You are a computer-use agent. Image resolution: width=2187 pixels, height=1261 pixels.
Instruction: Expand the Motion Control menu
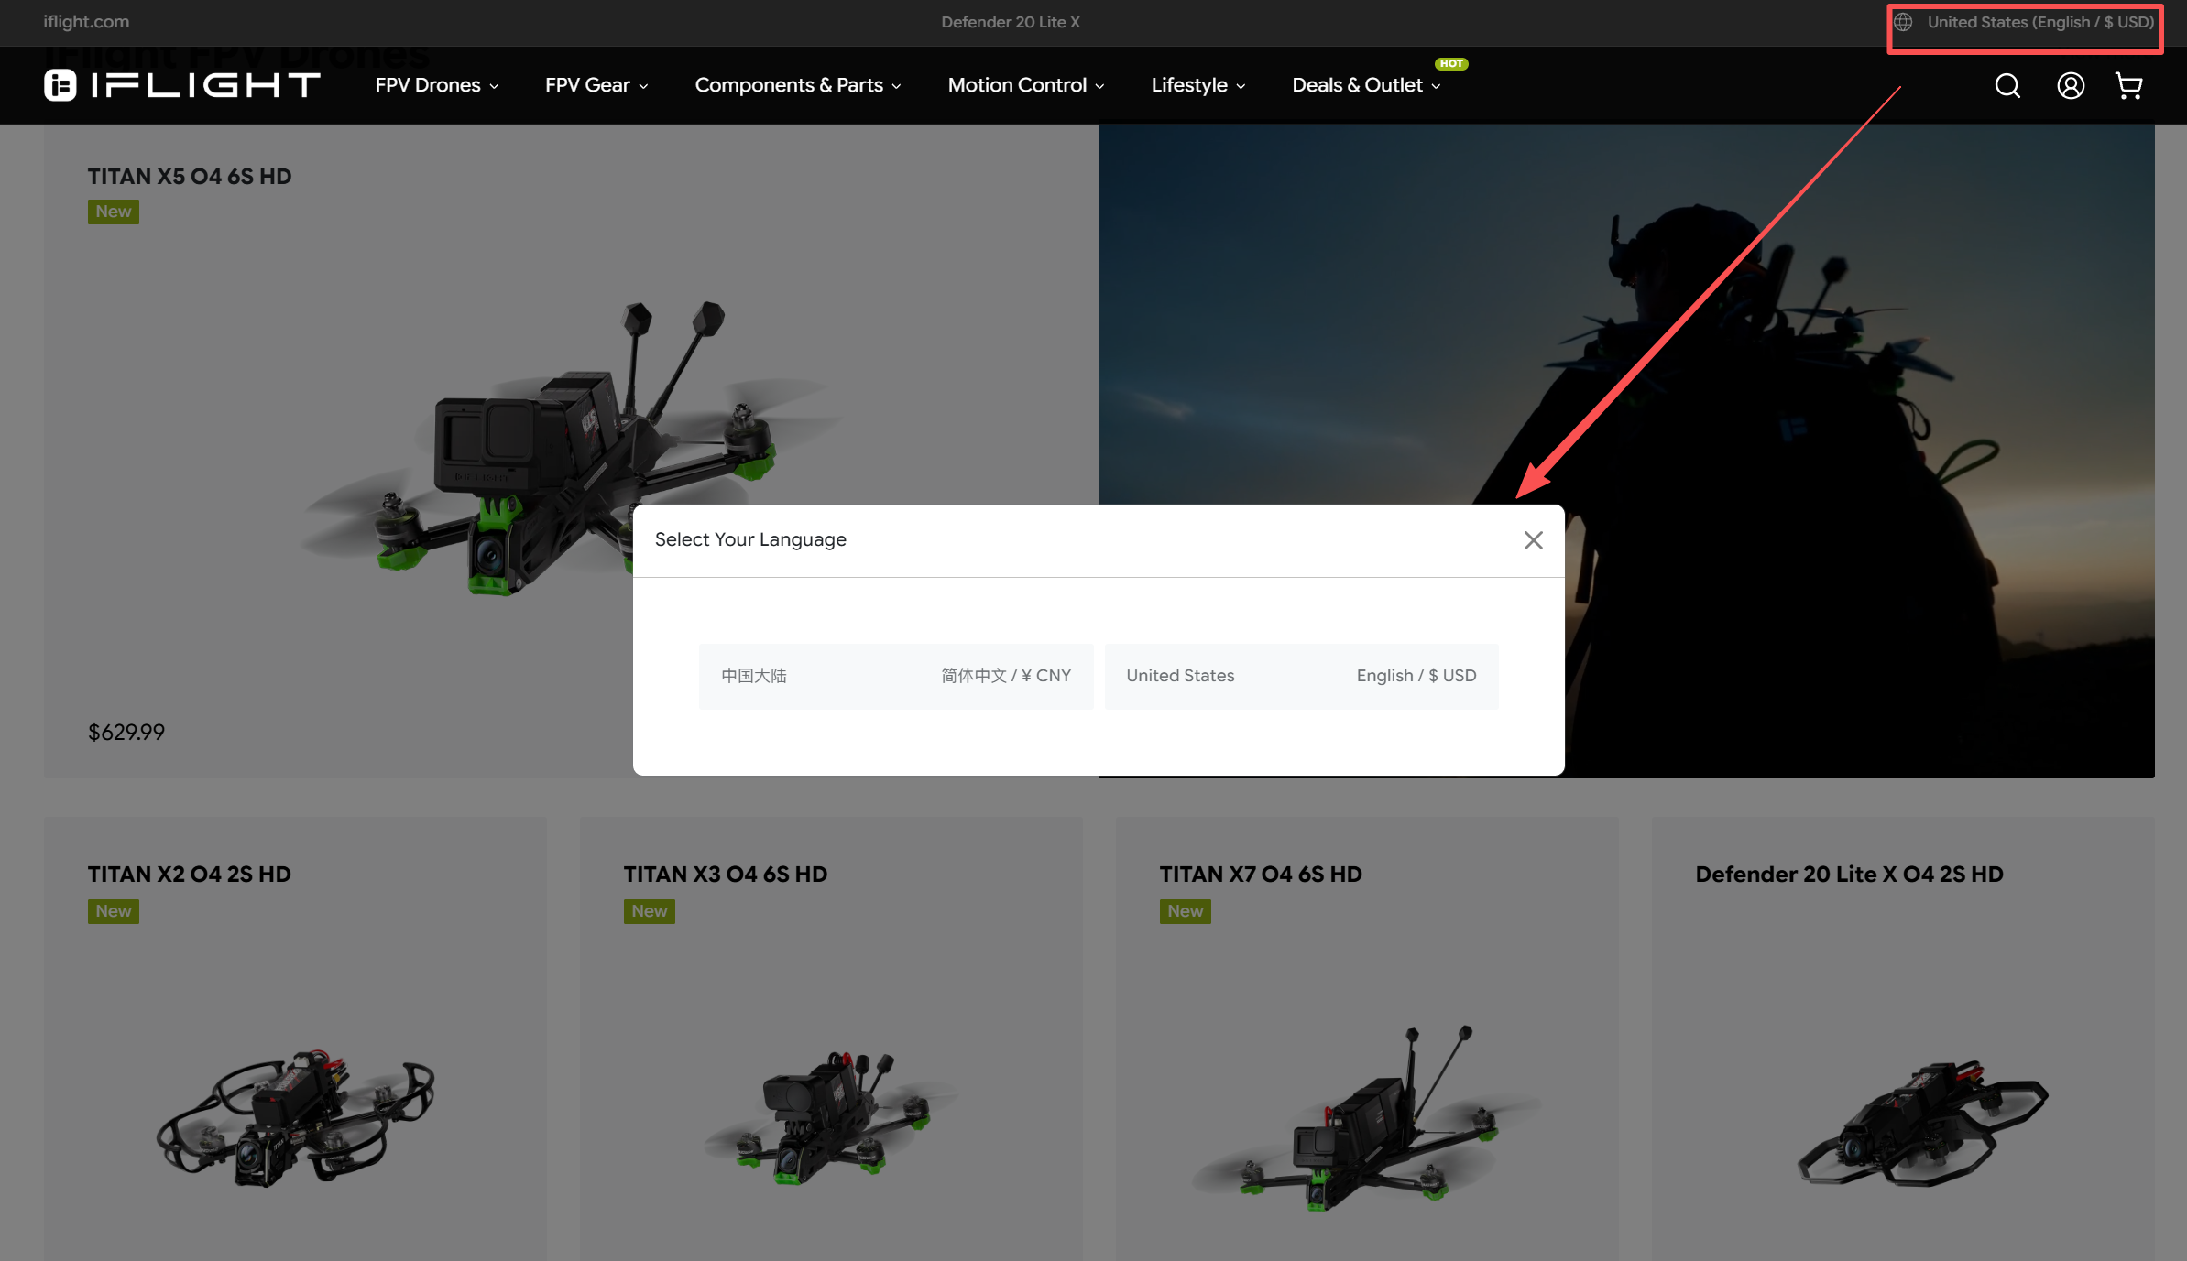coord(1026,85)
